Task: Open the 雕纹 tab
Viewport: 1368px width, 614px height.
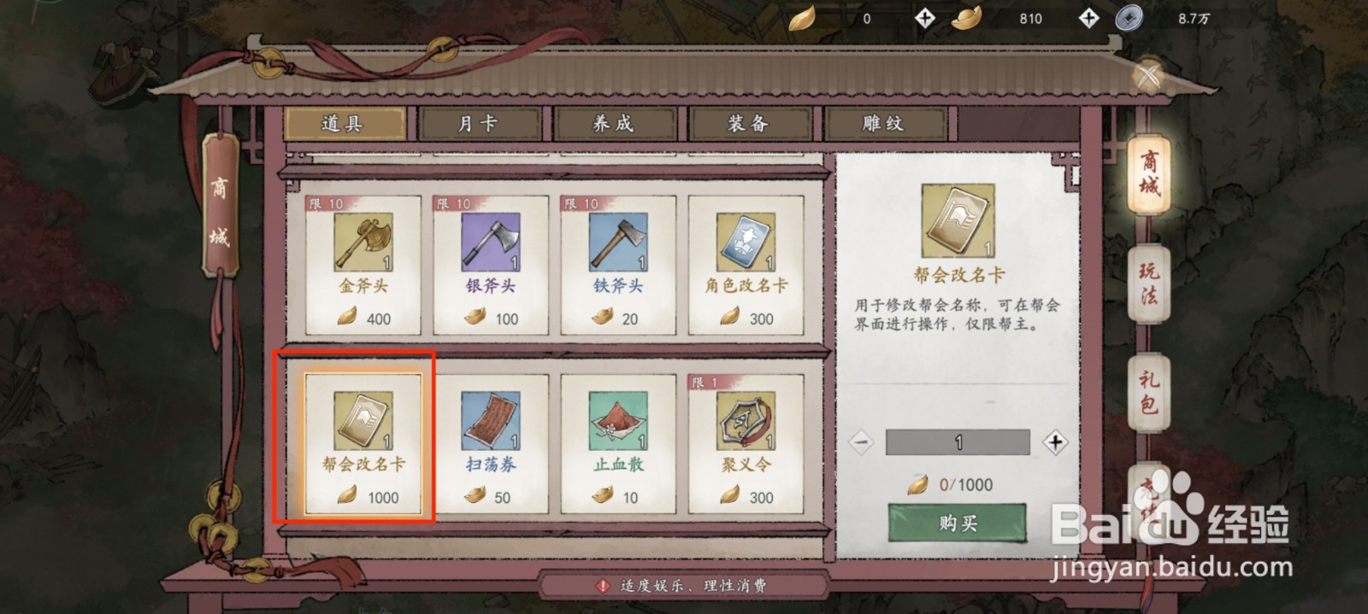Action: pos(883,124)
